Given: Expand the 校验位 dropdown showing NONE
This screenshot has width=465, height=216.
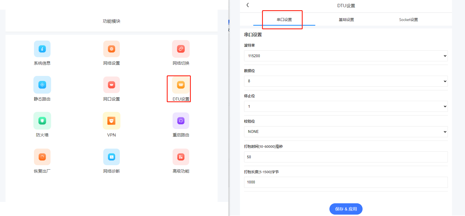Looking at the screenshot, I should click(x=346, y=132).
